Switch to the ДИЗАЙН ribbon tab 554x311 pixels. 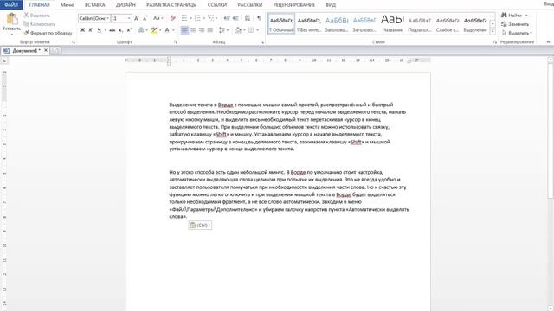126,5
